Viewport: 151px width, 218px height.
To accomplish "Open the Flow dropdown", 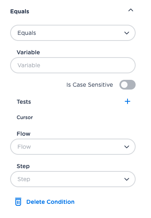I will tap(73, 147).
